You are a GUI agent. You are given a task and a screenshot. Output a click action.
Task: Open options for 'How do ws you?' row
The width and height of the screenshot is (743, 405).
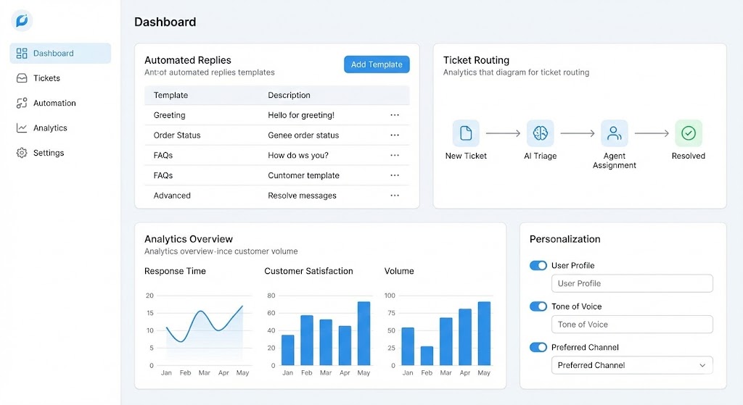coord(395,155)
